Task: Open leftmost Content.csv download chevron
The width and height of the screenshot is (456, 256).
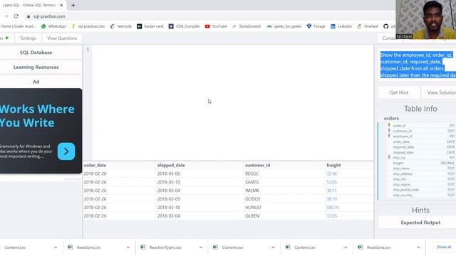Action: (56, 247)
